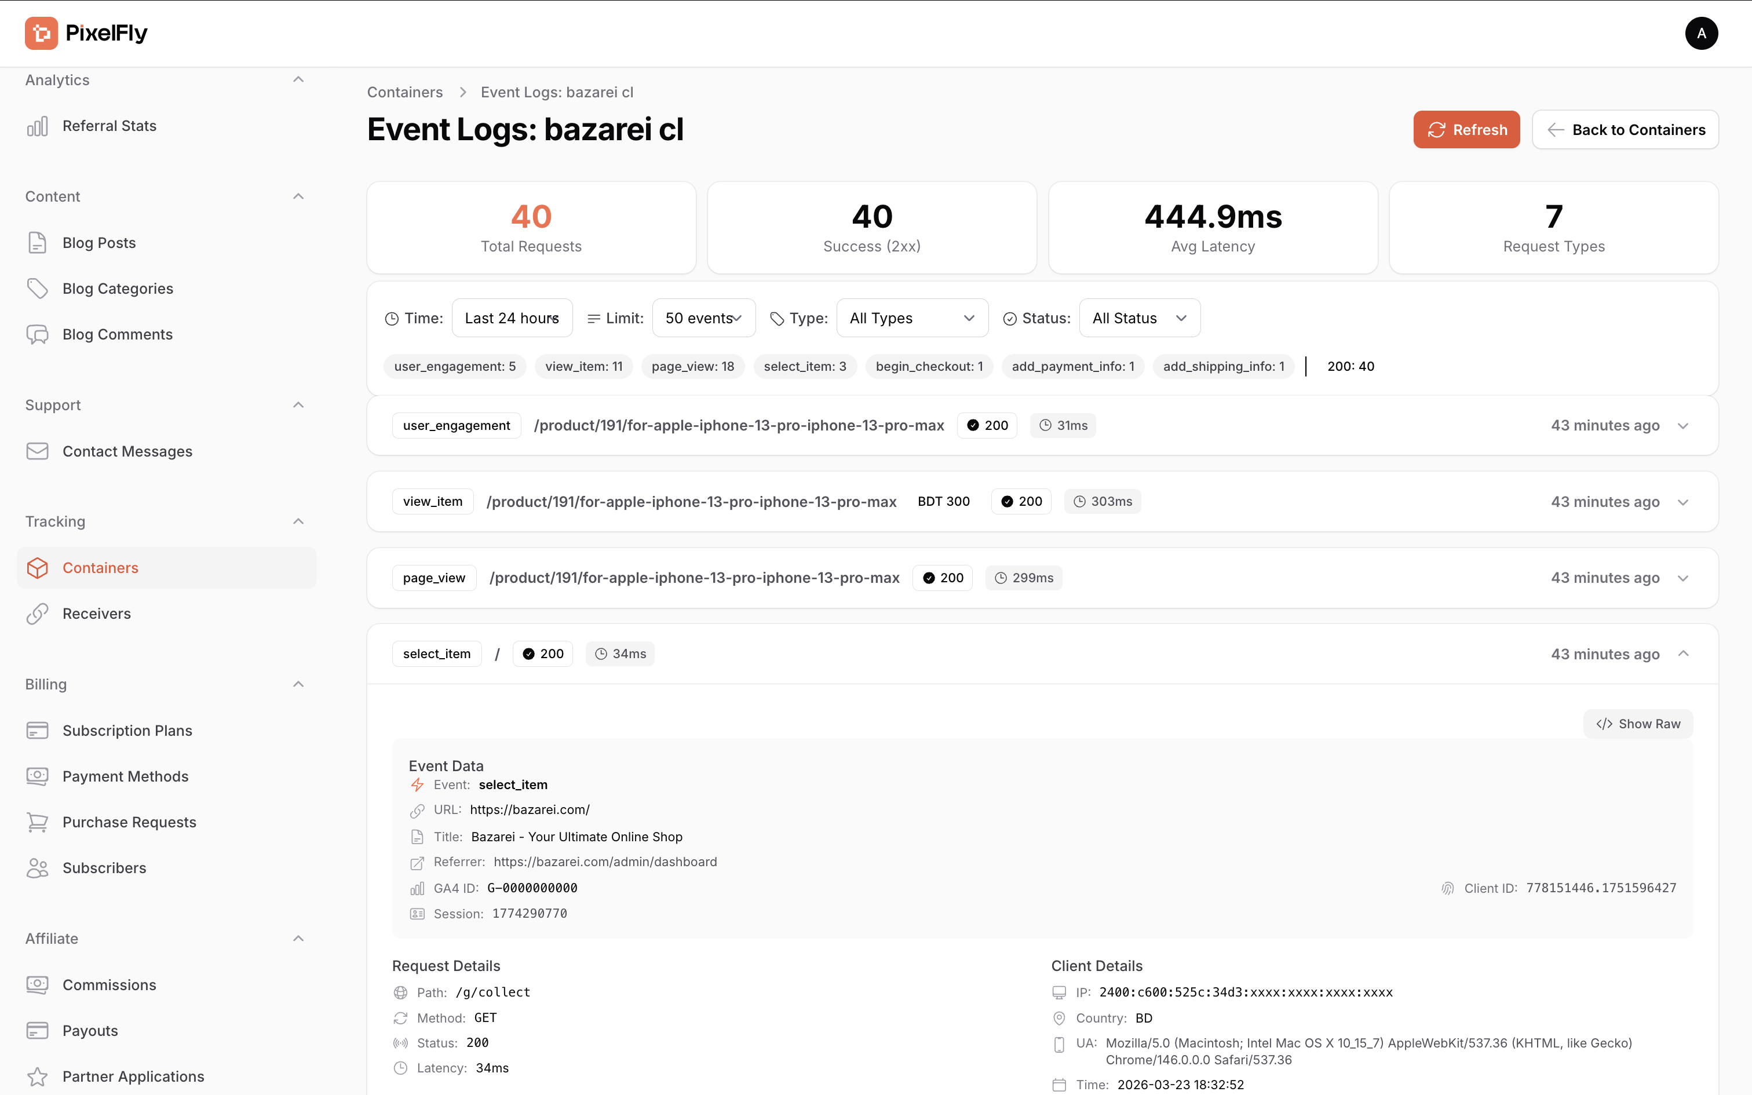Screen dimensions: 1752x1095
Task: Collapse the select_item event row
Action: 1683,654
